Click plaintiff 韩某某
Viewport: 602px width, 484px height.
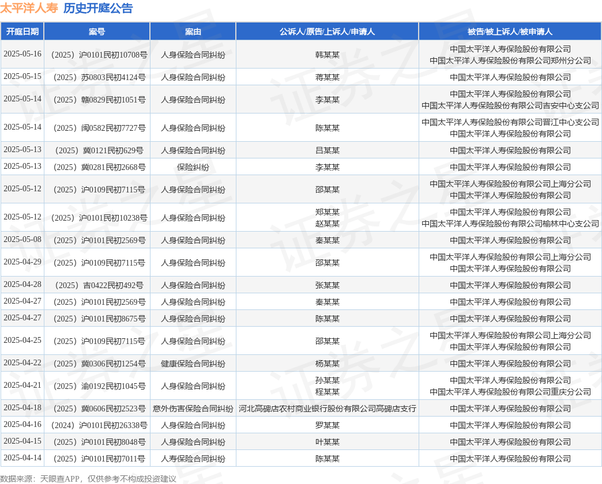click(327, 55)
